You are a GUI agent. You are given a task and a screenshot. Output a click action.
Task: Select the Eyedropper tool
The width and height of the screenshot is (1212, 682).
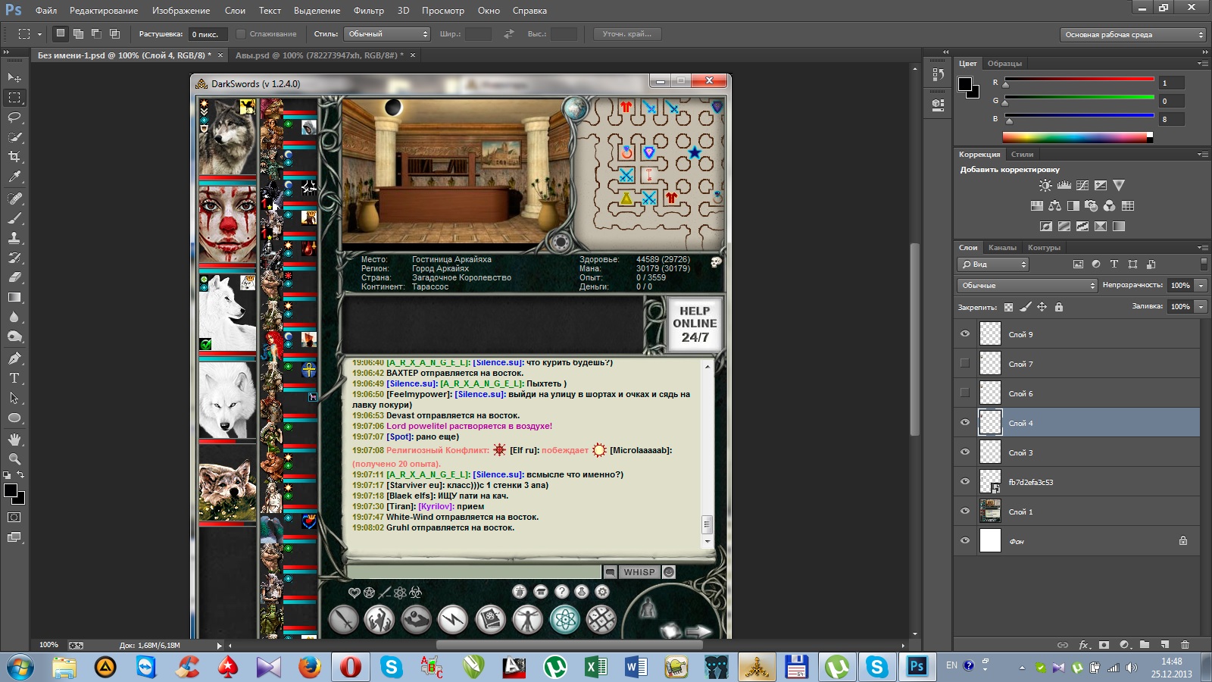click(14, 177)
